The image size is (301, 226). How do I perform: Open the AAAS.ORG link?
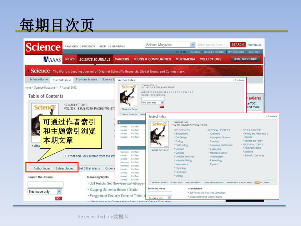[x=71, y=46]
